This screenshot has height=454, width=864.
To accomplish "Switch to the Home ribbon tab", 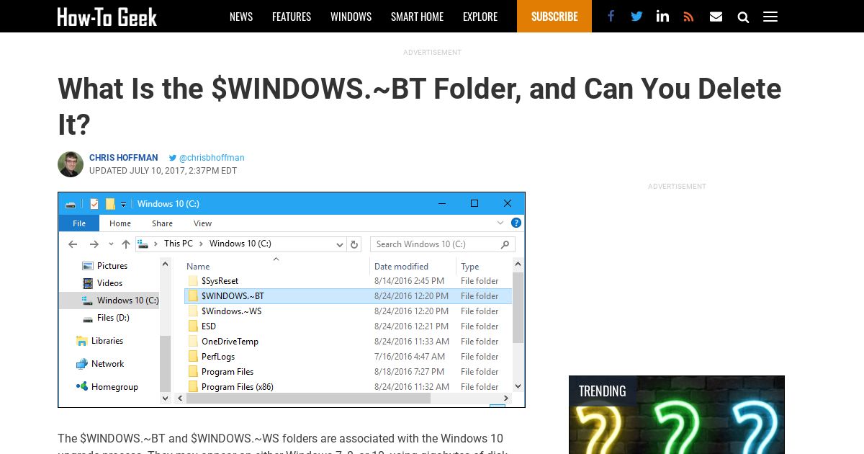I will point(120,223).
